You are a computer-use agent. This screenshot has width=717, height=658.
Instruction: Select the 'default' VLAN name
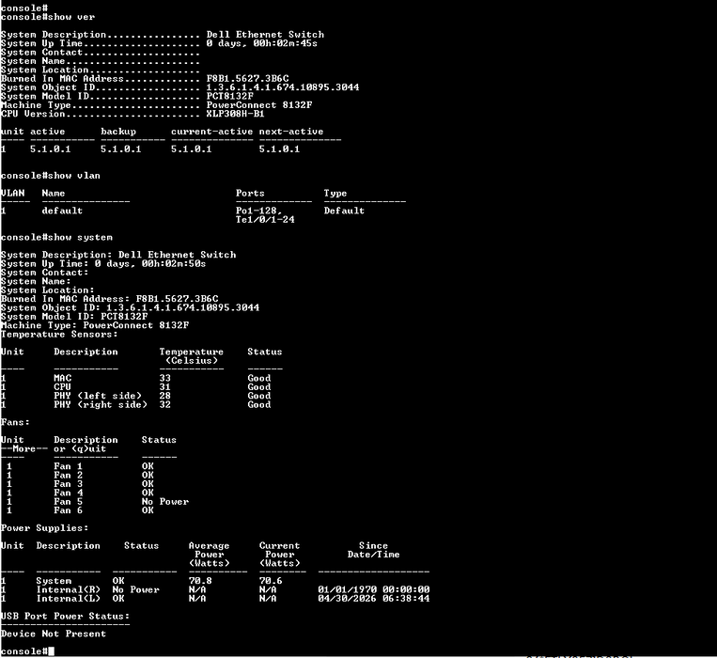62,211
